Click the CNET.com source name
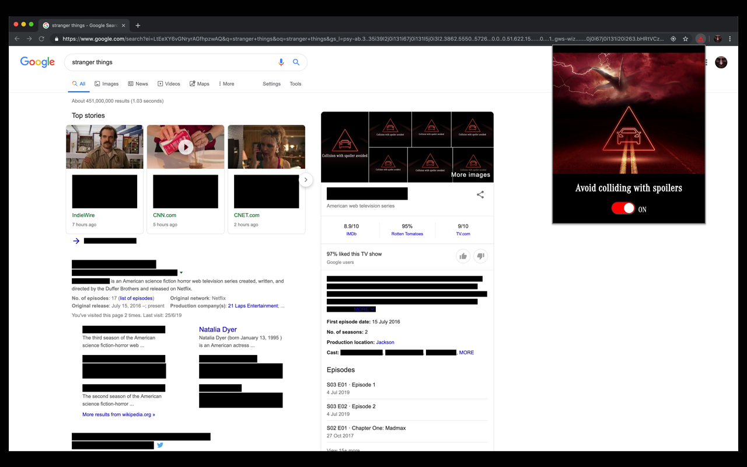Screen dimensions: 747x467 pyautogui.click(x=246, y=215)
